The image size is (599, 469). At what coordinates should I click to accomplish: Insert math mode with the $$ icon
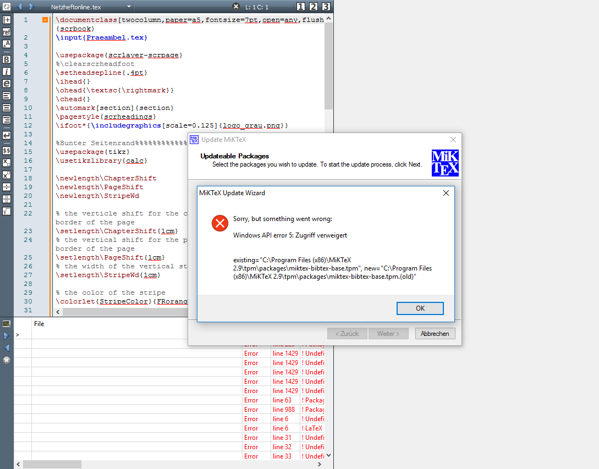point(7,151)
